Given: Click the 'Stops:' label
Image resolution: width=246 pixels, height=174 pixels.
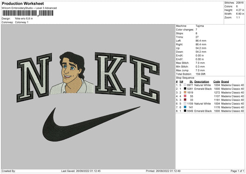Looking at the screenshot, I should tap(180, 33).
